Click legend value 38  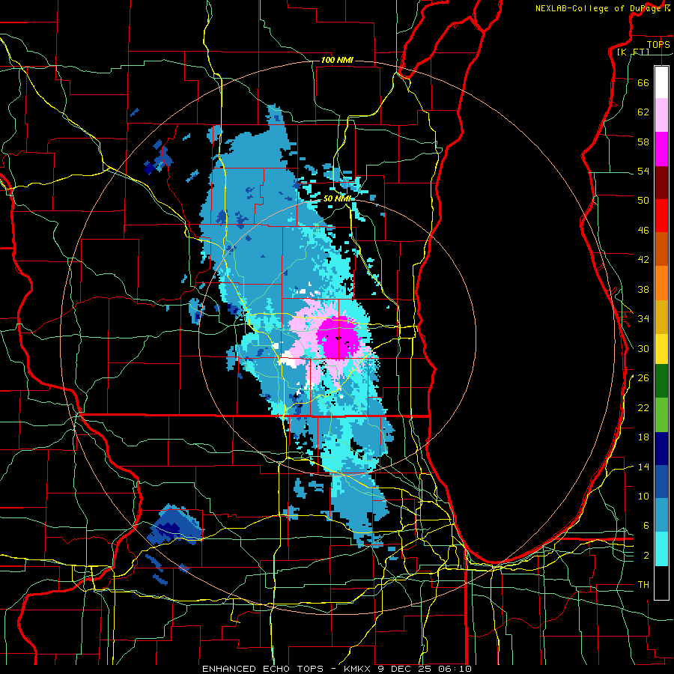click(643, 290)
